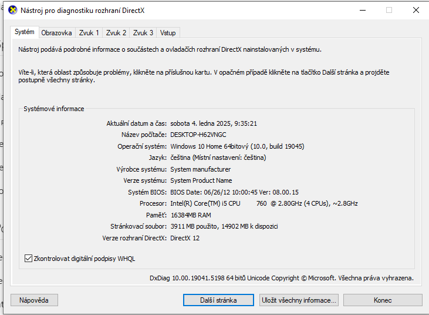Viewport: 429px width, 315px height.
Task: Select the Zvuk 1 tab
Action: [89, 33]
